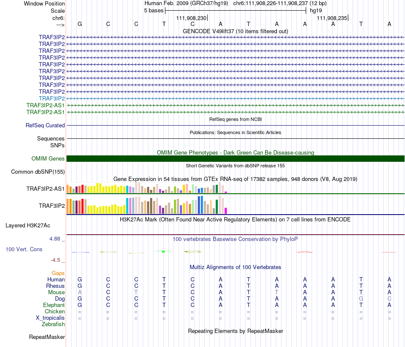Click the light blue TRAF3IP2 transcript arrow line

point(235,98)
